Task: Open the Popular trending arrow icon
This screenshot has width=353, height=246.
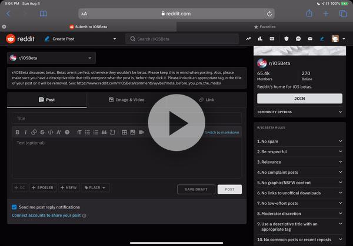Action: pyautogui.click(x=248, y=39)
